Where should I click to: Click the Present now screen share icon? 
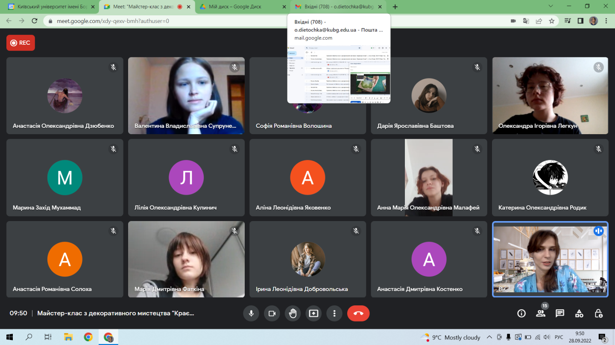click(313, 313)
